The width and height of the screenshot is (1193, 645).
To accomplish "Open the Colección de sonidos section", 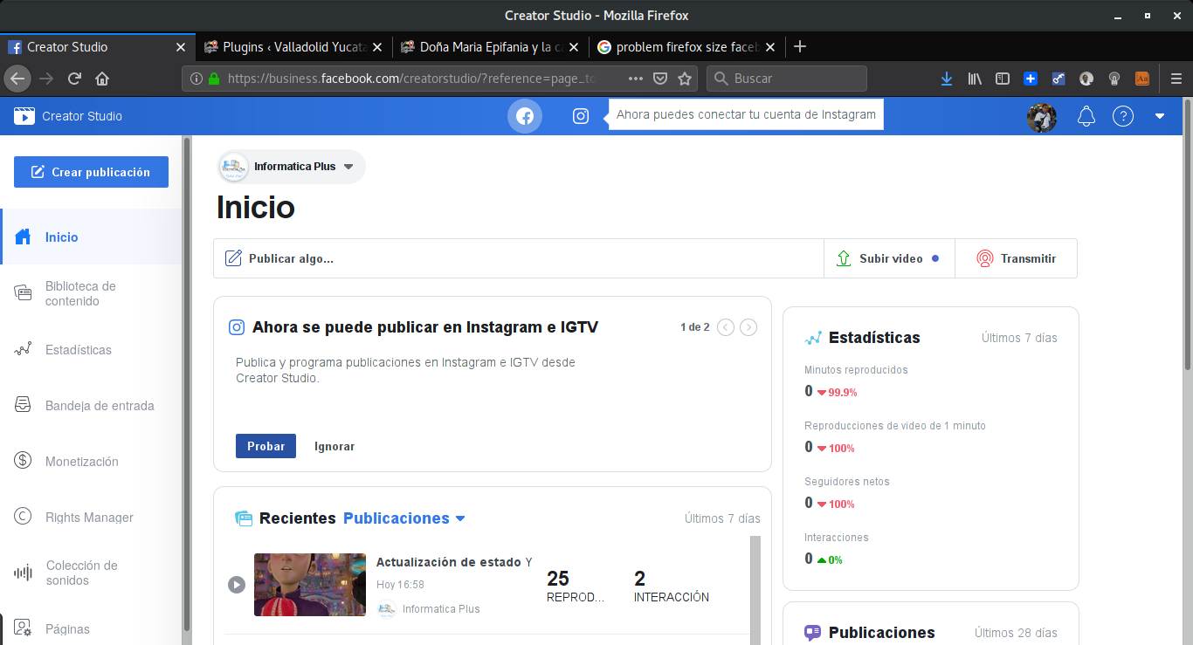I will pyautogui.click(x=81, y=573).
